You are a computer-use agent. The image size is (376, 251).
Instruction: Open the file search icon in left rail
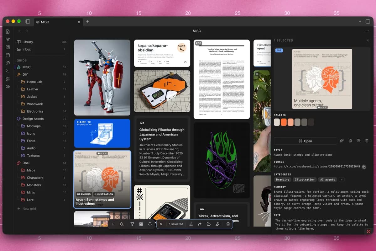8,31
